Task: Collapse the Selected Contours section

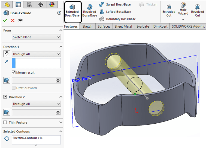Action: [61, 131]
